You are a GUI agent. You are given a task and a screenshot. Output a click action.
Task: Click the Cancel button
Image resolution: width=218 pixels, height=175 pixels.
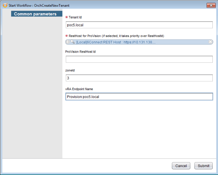tap(181, 166)
